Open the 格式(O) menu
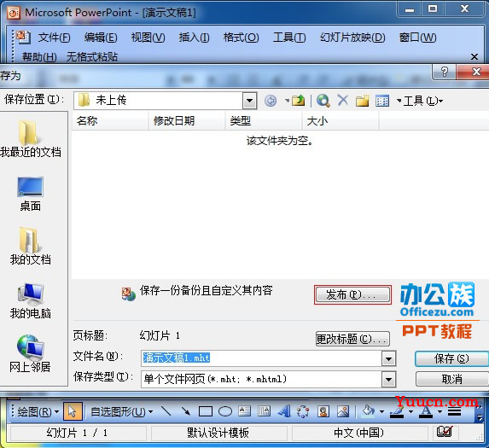Screen dimensions: 489x448 point(241,38)
